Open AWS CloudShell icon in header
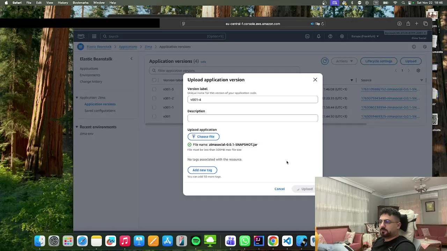Viewport: 447px width, 251px height. click(307, 36)
